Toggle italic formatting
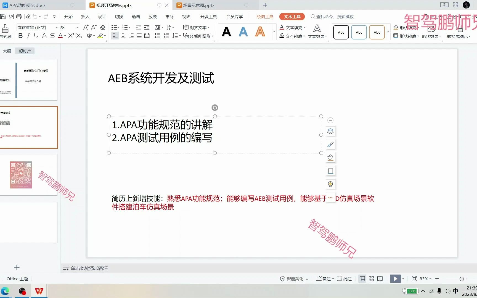This screenshot has height=298, width=477. [x=28, y=36]
